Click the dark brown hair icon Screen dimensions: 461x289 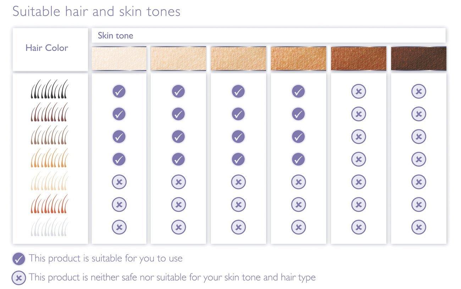[x=50, y=112]
